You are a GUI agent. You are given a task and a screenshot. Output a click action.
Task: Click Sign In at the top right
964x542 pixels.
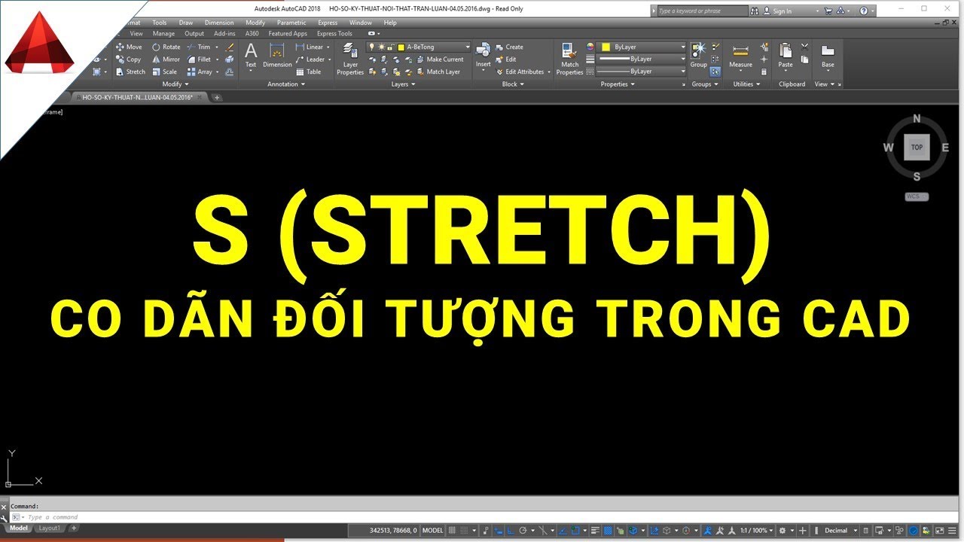pyautogui.click(x=783, y=11)
